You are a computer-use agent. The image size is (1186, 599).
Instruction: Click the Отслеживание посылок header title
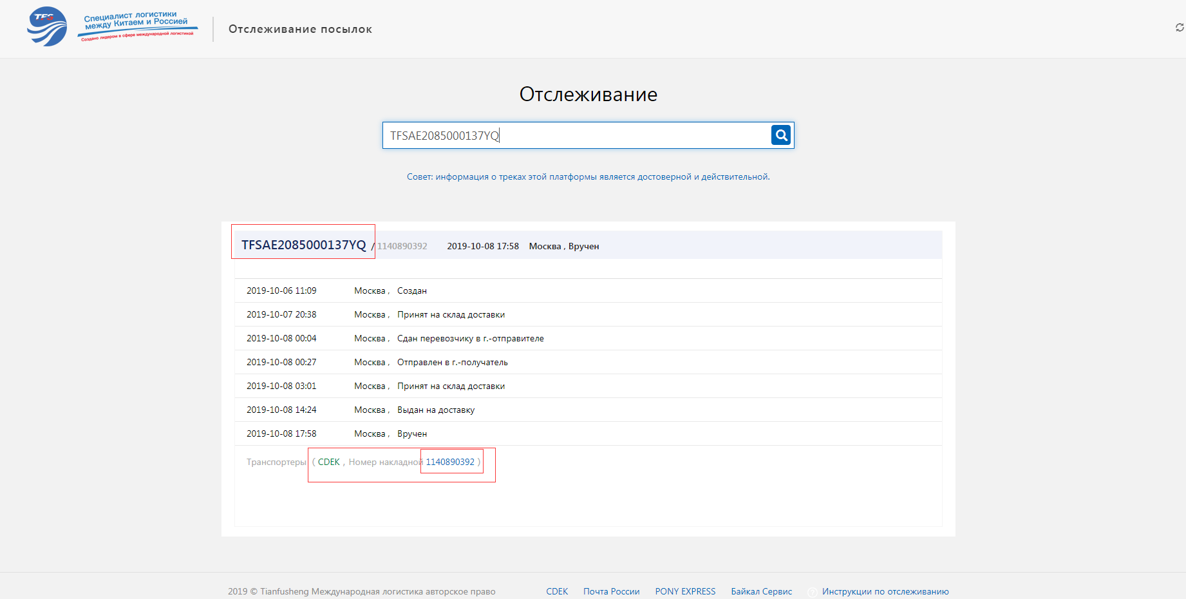(x=300, y=29)
